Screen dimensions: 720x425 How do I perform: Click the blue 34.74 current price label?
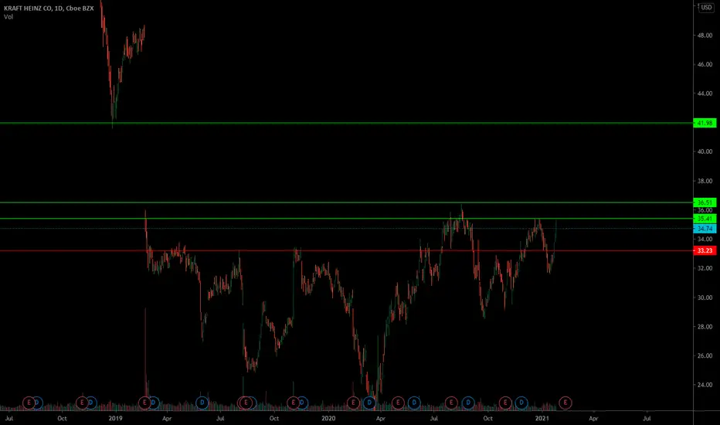click(705, 229)
